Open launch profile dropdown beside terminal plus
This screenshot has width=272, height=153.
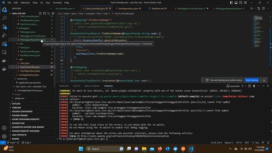[245, 86]
